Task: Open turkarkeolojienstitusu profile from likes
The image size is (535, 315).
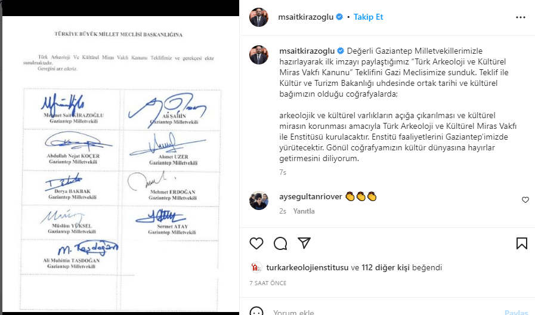Action: 307,267
